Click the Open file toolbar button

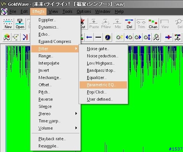(20, 24)
